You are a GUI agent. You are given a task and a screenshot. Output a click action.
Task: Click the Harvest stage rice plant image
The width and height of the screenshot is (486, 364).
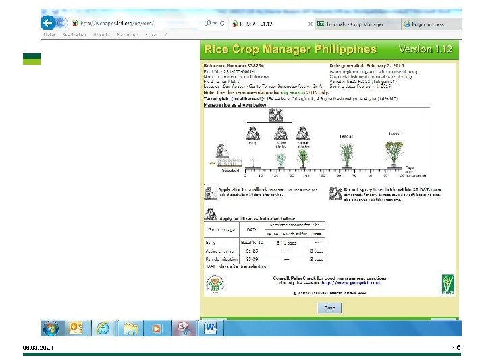click(394, 154)
